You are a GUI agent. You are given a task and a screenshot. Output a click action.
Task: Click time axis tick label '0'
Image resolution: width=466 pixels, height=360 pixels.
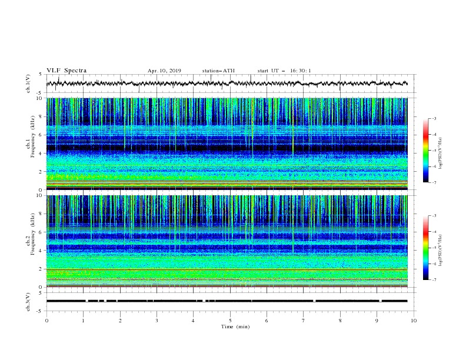tap(46, 321)
